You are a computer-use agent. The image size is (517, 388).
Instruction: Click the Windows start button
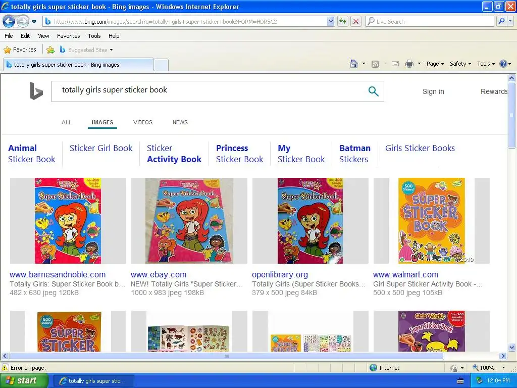(x=24, y=381)
